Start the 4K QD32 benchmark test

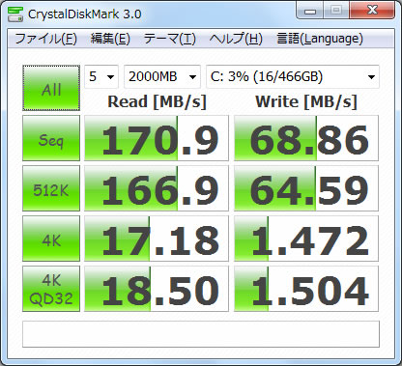[x=51, y=289]
